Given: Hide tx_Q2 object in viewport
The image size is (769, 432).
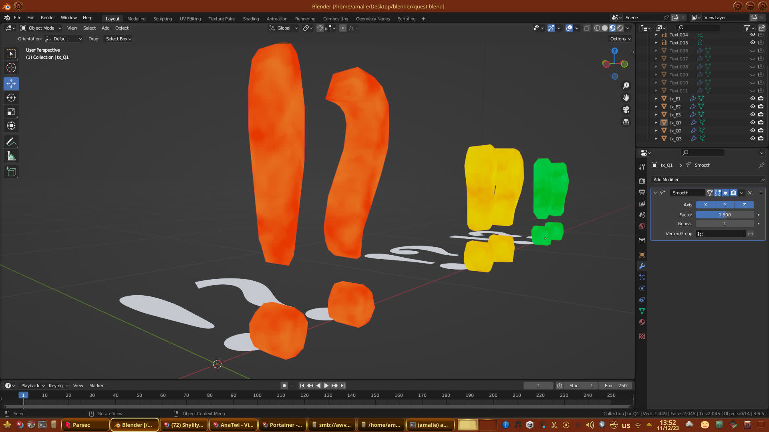Looking at the screenshot, I should [x=753, y=131].
